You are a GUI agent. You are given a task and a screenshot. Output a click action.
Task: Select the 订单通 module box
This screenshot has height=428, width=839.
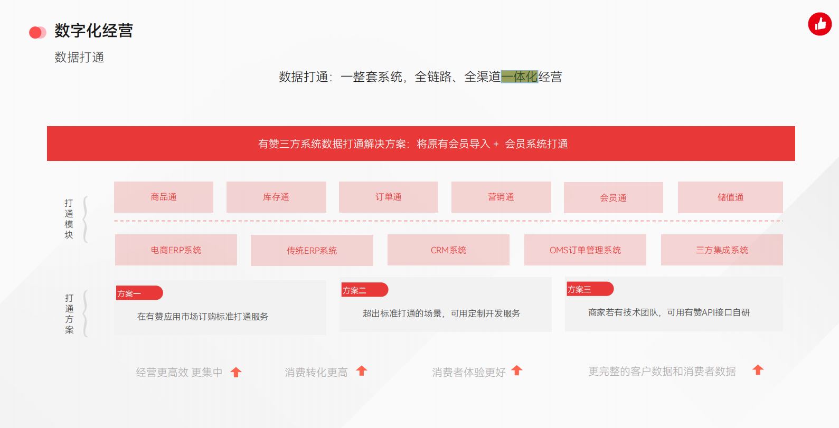point(389,197)
